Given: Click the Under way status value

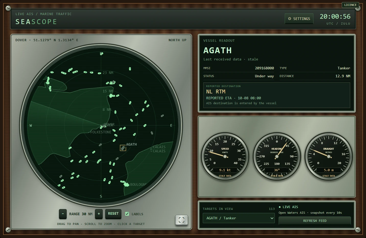Looking at the screenshot, I should [x=264, y=76].
